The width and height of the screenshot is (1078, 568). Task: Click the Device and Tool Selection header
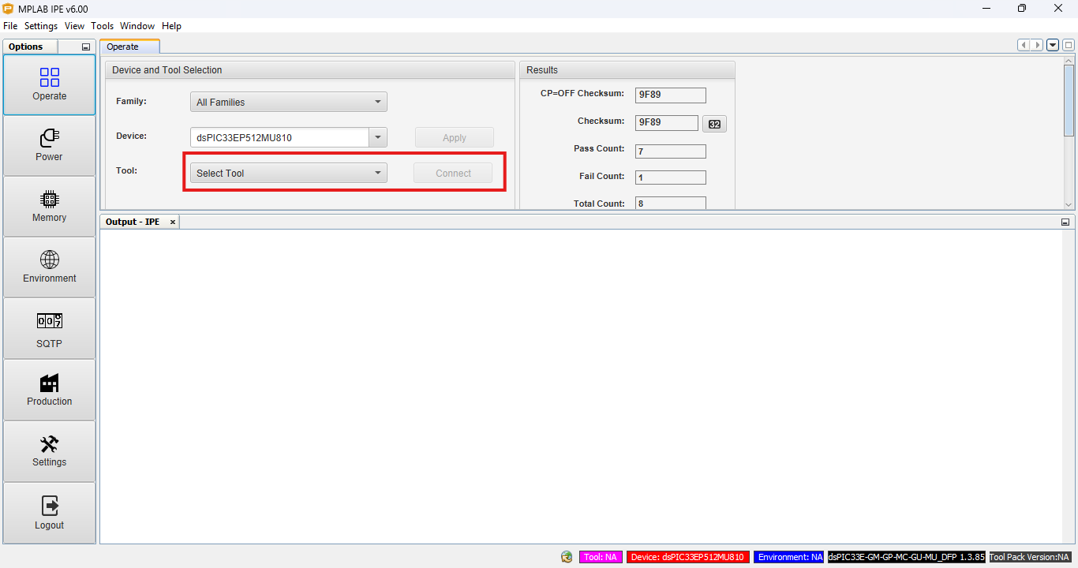(310, 70)
